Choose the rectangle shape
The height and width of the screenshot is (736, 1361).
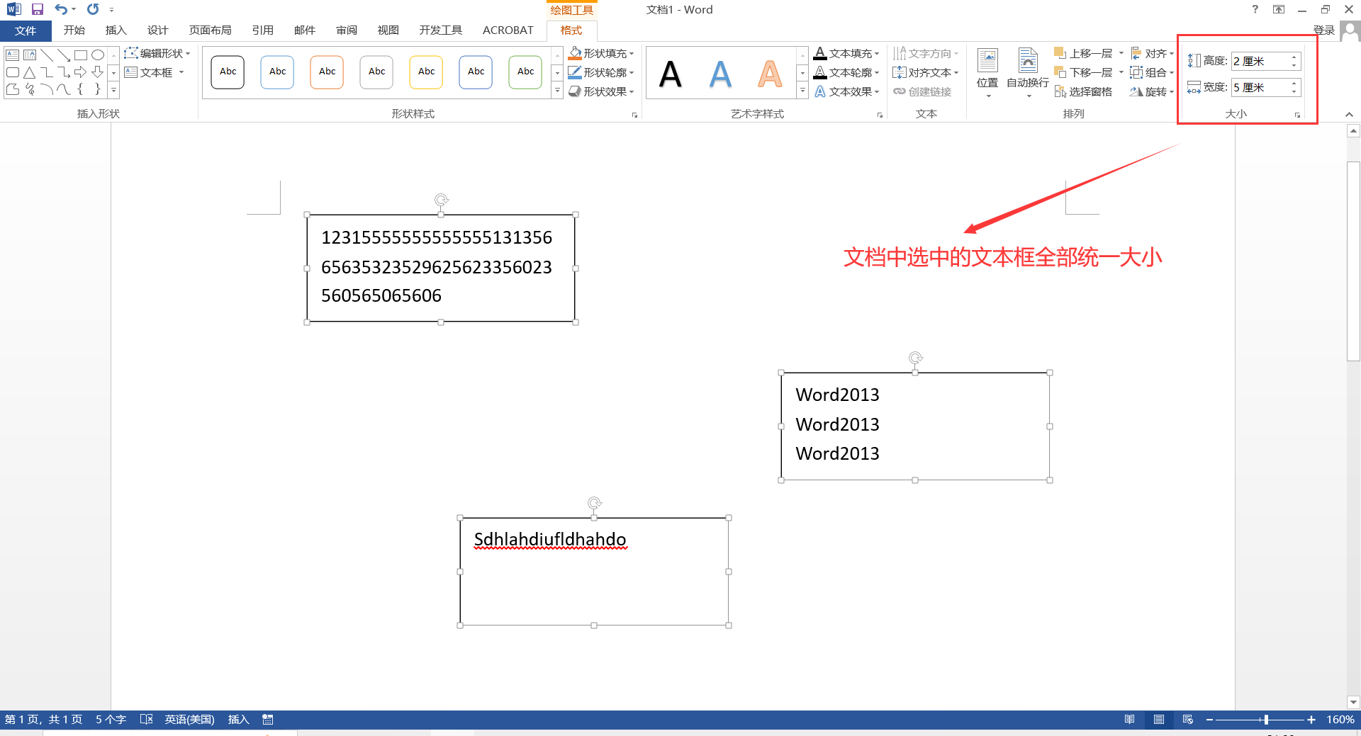pyautogui.click(x=80, y=55)
